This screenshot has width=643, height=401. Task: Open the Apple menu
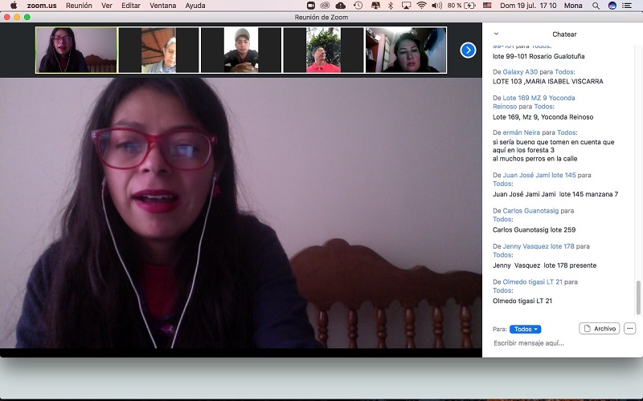point(14,6)
